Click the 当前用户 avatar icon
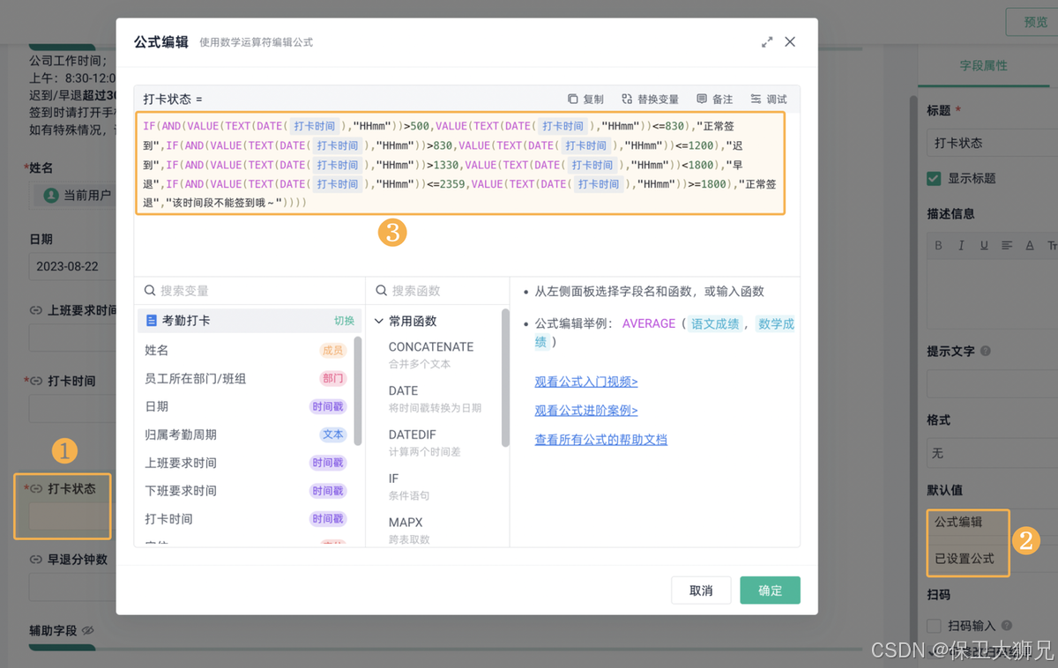The height and width of the screenshot is (668, 1058). pos(52,195)
